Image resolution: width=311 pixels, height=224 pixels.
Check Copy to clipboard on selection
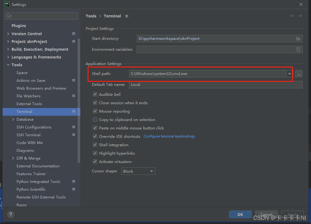pyautogui.click(x=95, y=119)
